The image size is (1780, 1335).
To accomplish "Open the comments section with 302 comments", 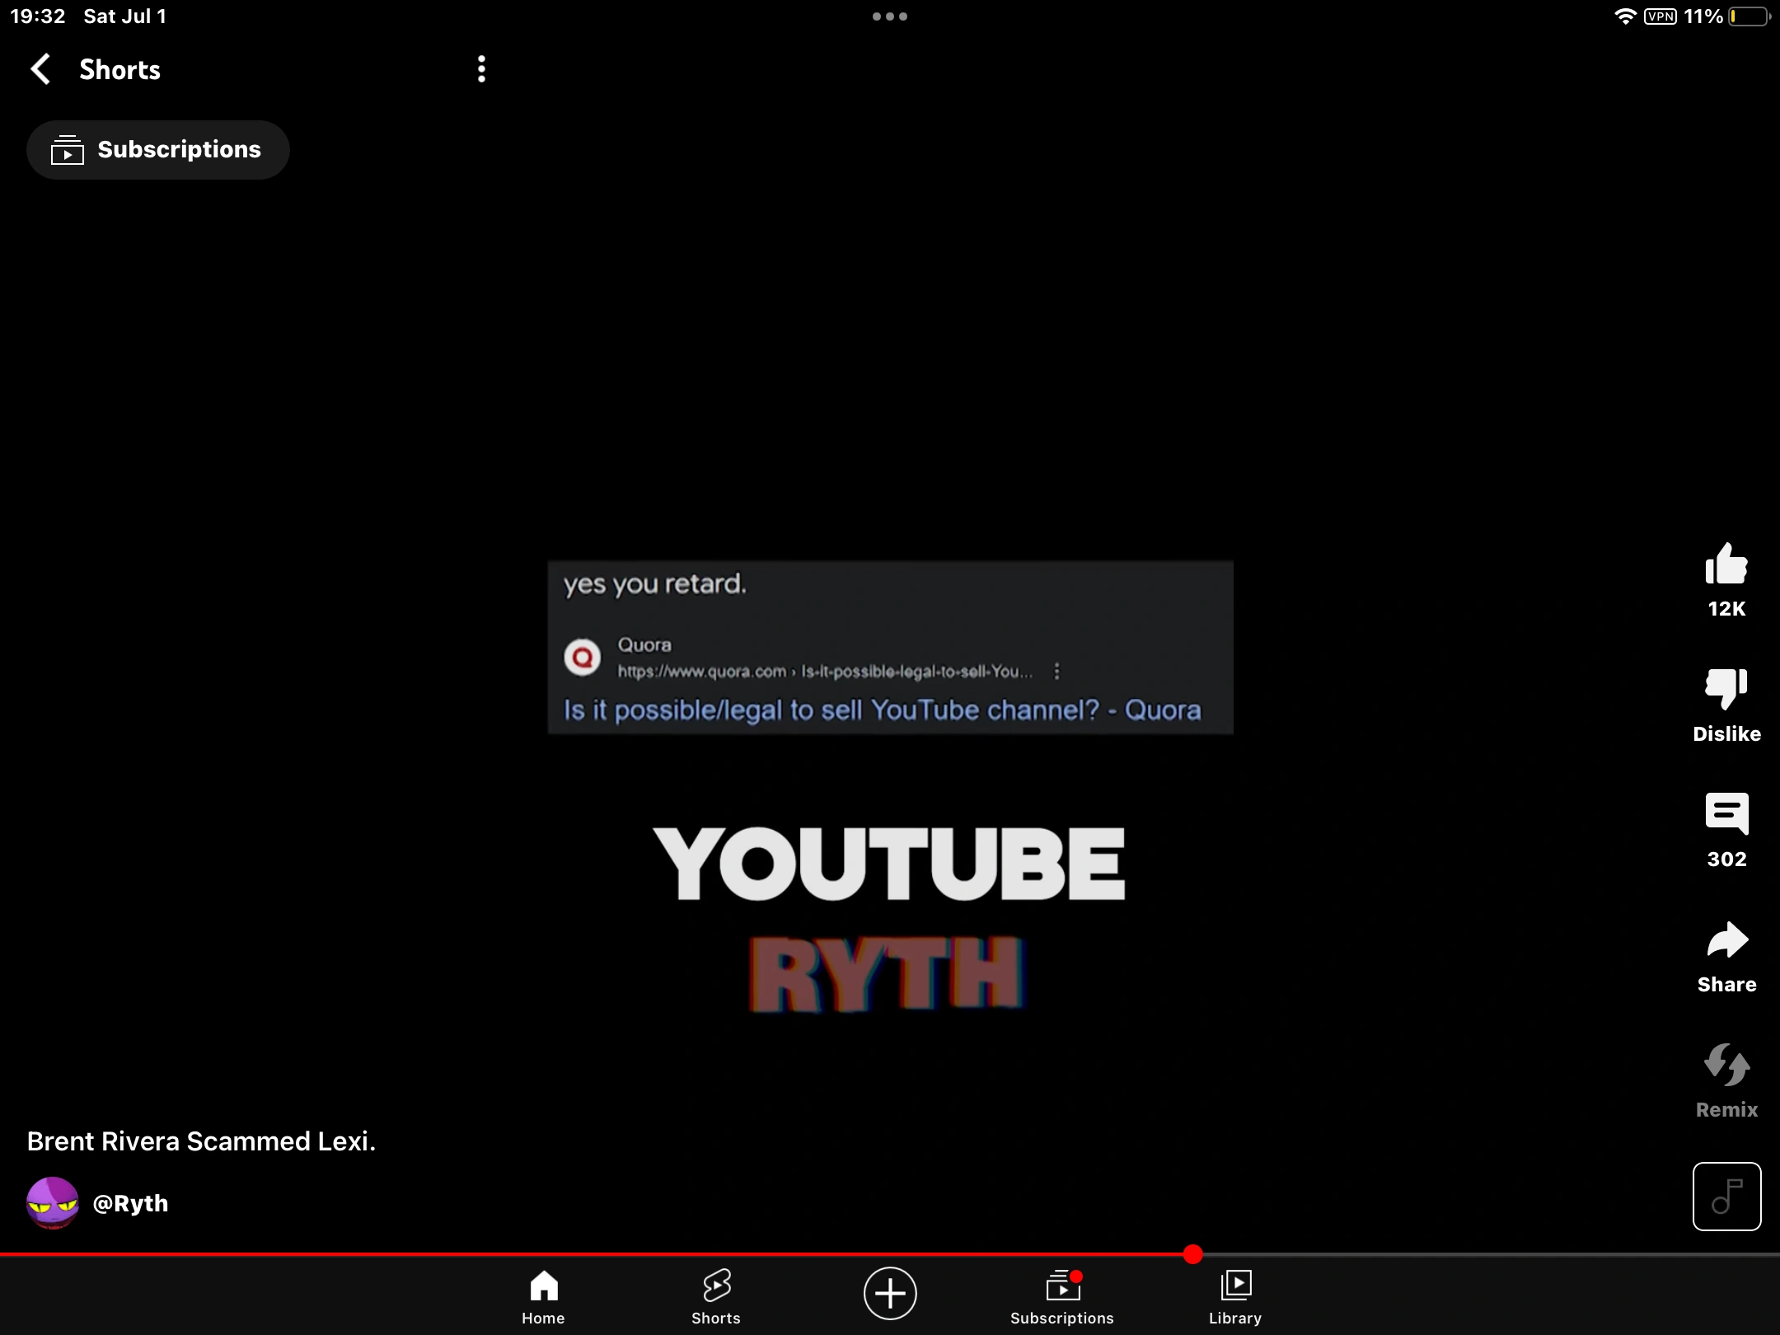I will coord(1726,816).
